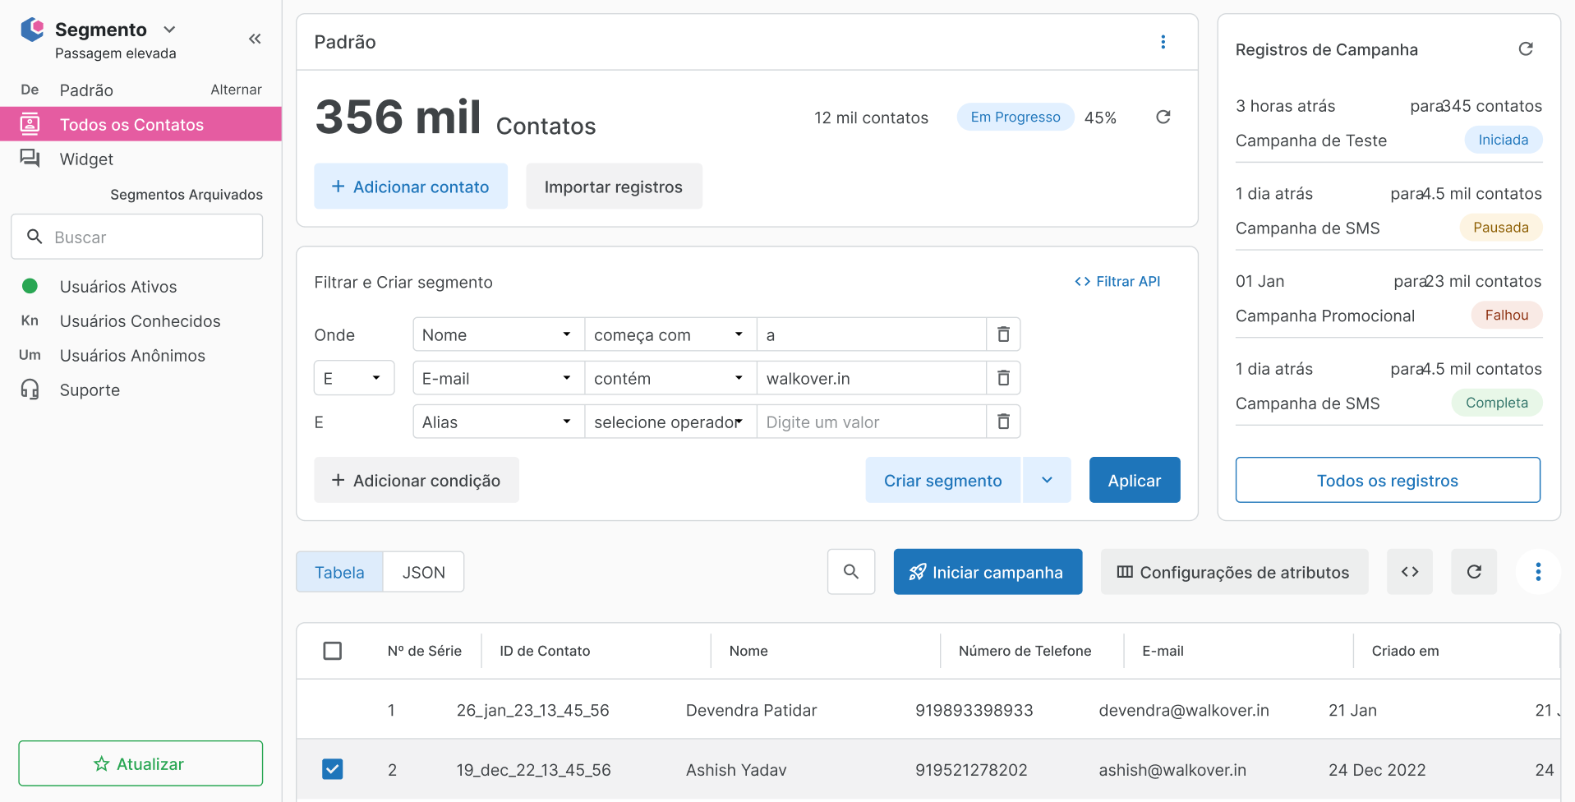Click the search icon above the table

pyautogui.click(x=850, y=572)
